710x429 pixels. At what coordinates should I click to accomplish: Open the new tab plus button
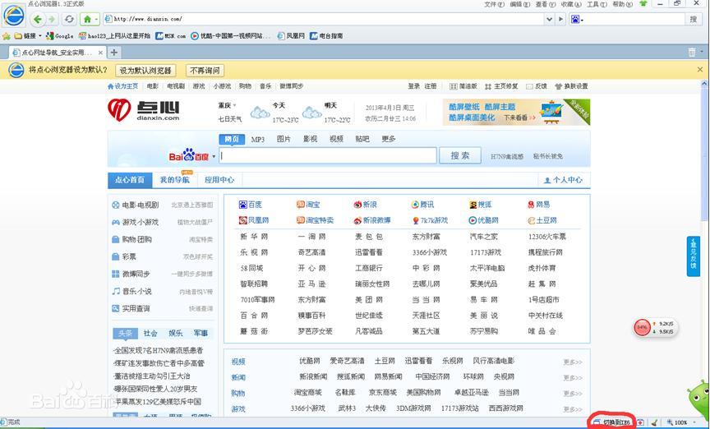coord(115,53)
